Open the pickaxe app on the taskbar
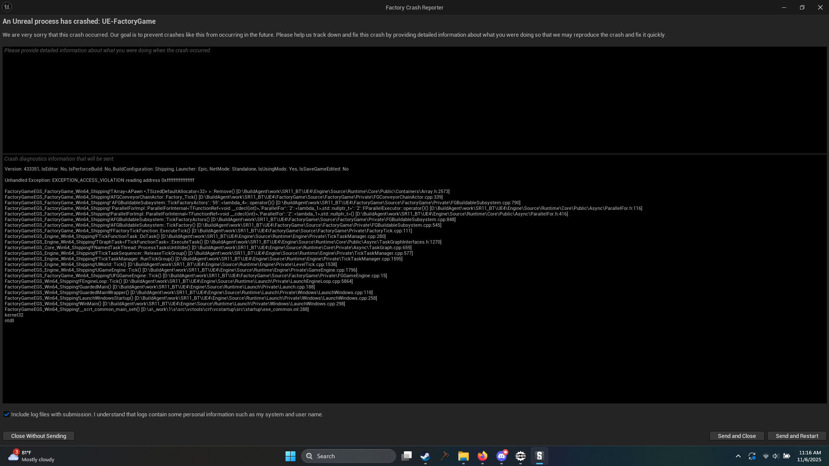This screenshot has width=829, height=466. click(x=444, y=456)
